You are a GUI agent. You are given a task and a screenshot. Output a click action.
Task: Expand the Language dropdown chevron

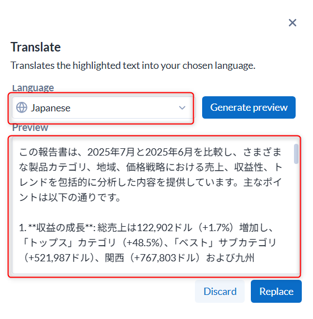pyautogui.click(x=182, y=107)
